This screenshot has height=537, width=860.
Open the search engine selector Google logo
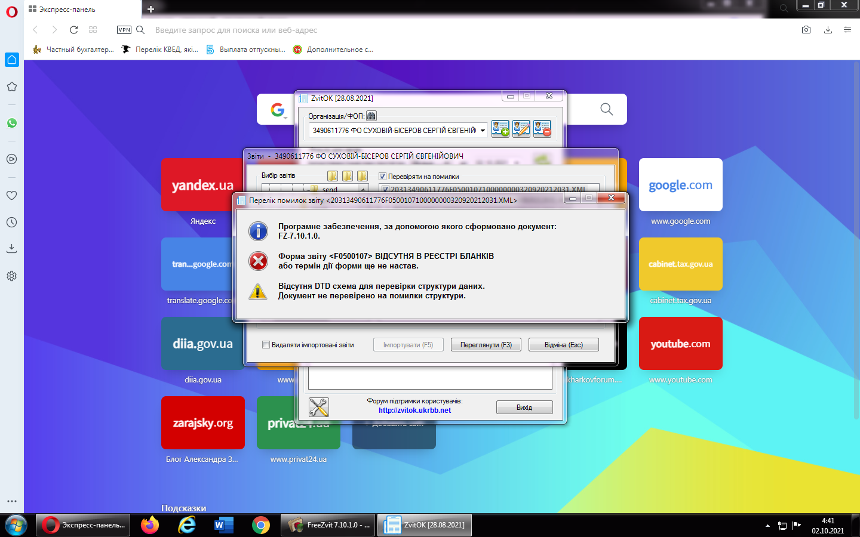tap(278, 110)
